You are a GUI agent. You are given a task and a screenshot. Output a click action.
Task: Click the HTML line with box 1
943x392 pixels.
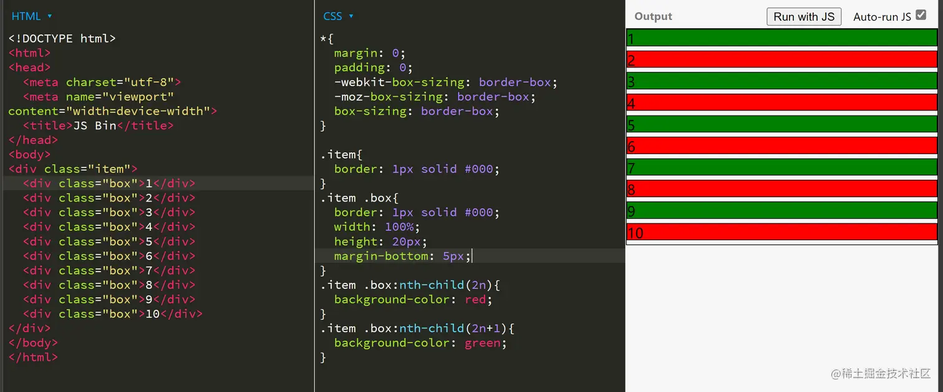(109, 184)
